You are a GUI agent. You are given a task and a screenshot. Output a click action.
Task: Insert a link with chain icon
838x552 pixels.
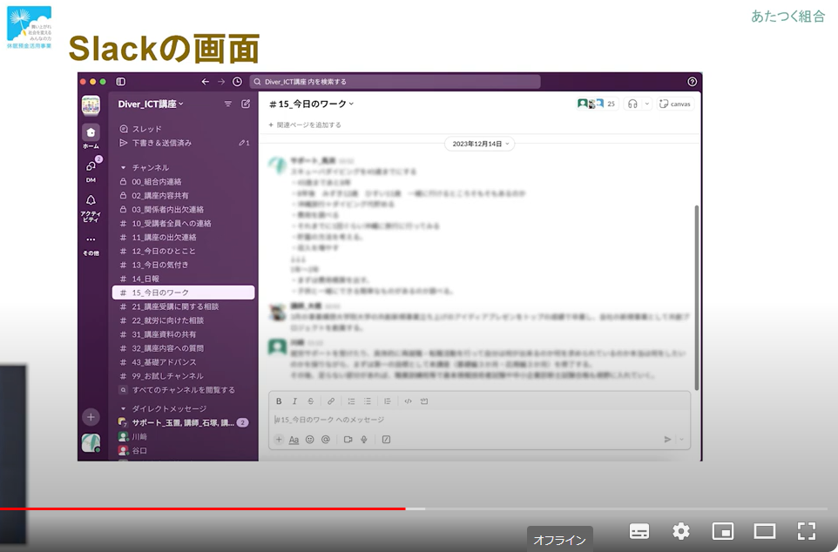(331, 401)
